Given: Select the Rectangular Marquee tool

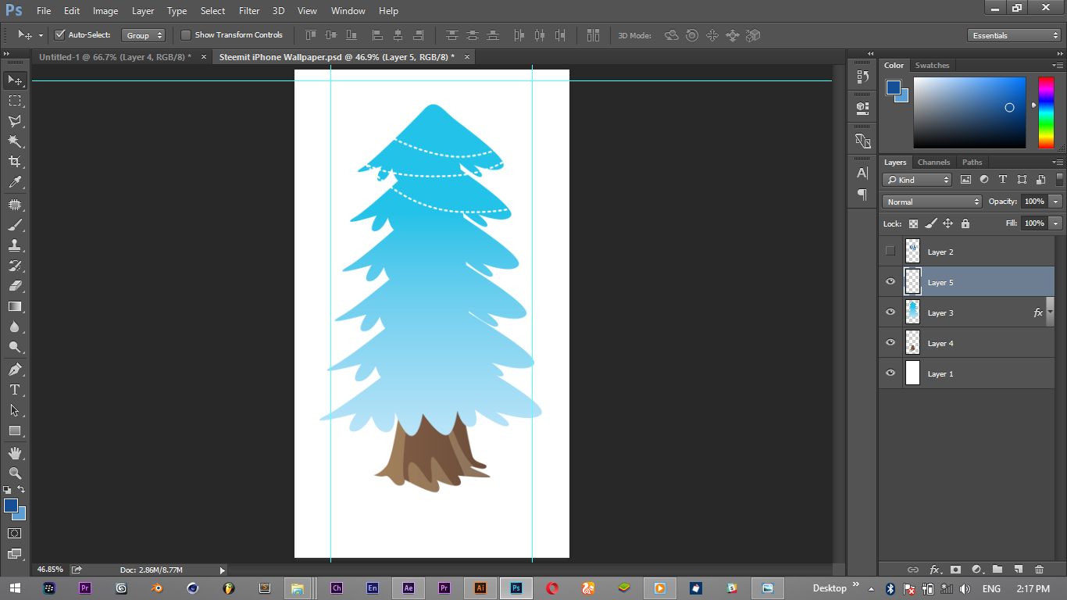Looking at the screenshot, I should click(15, 101).
